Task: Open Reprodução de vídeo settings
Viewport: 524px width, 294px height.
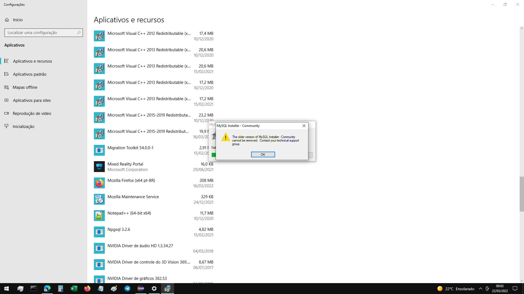Action: pos(32,114)
